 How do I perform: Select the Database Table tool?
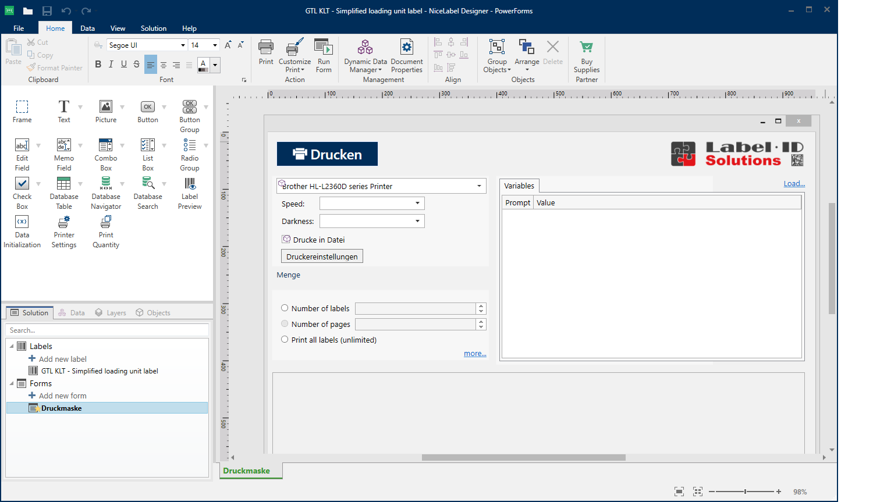click(x=64, y=193)
